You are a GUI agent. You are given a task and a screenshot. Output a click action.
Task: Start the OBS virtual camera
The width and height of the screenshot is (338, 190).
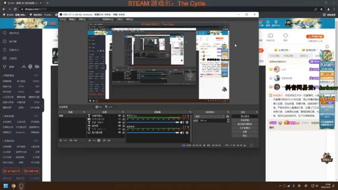pos(245,124)
